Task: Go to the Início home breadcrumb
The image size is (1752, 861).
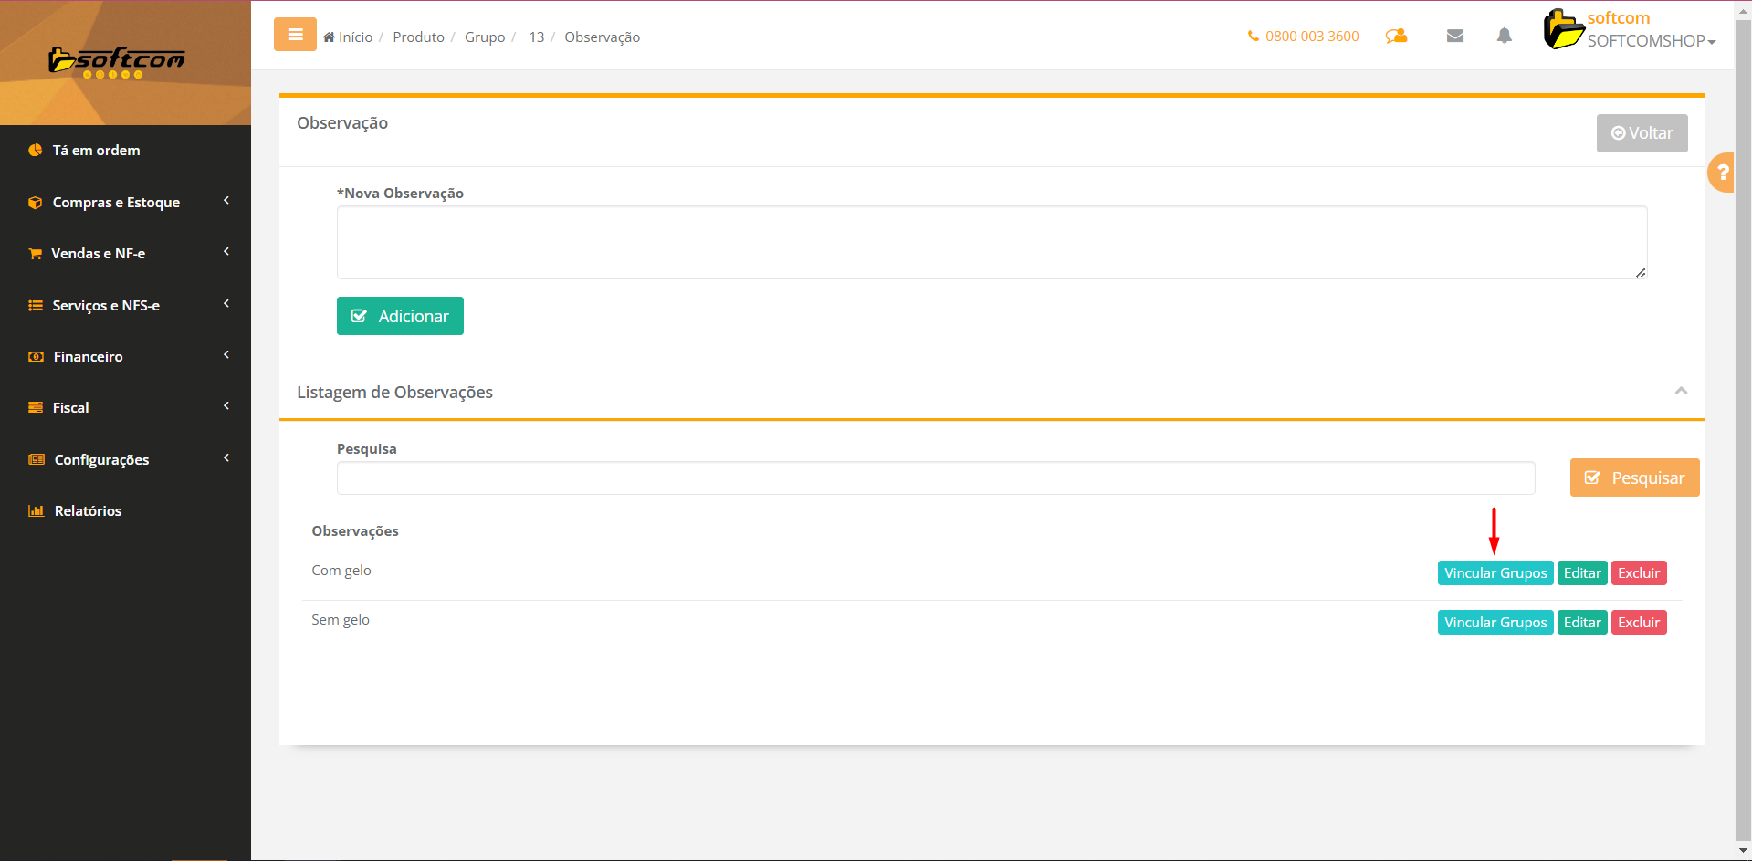Action: [348, 37]
